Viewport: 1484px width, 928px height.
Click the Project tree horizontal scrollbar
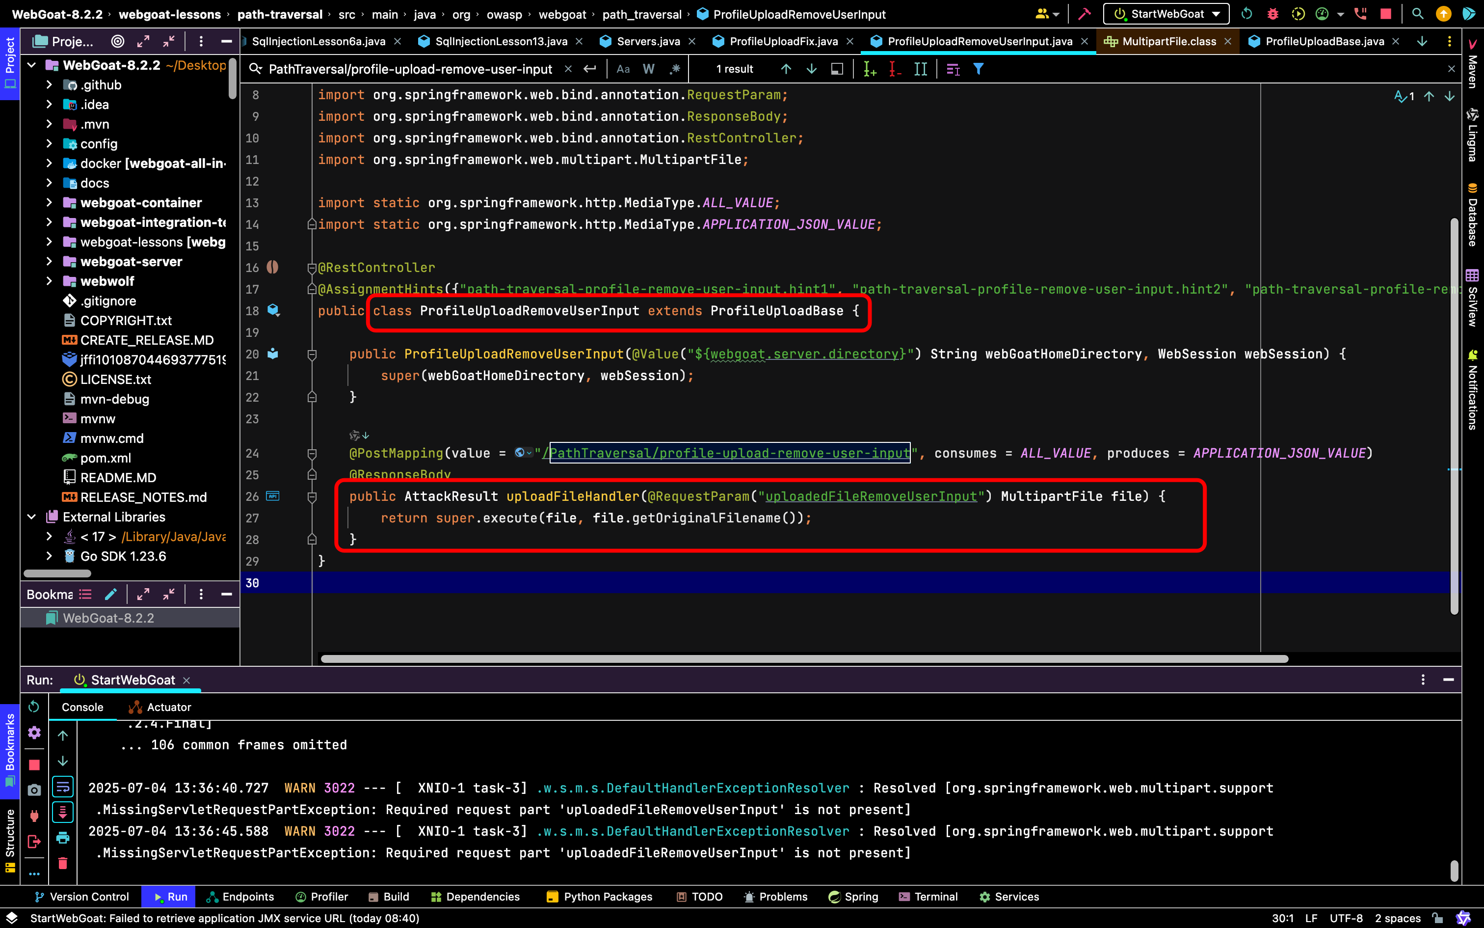(x=57, y=573)
